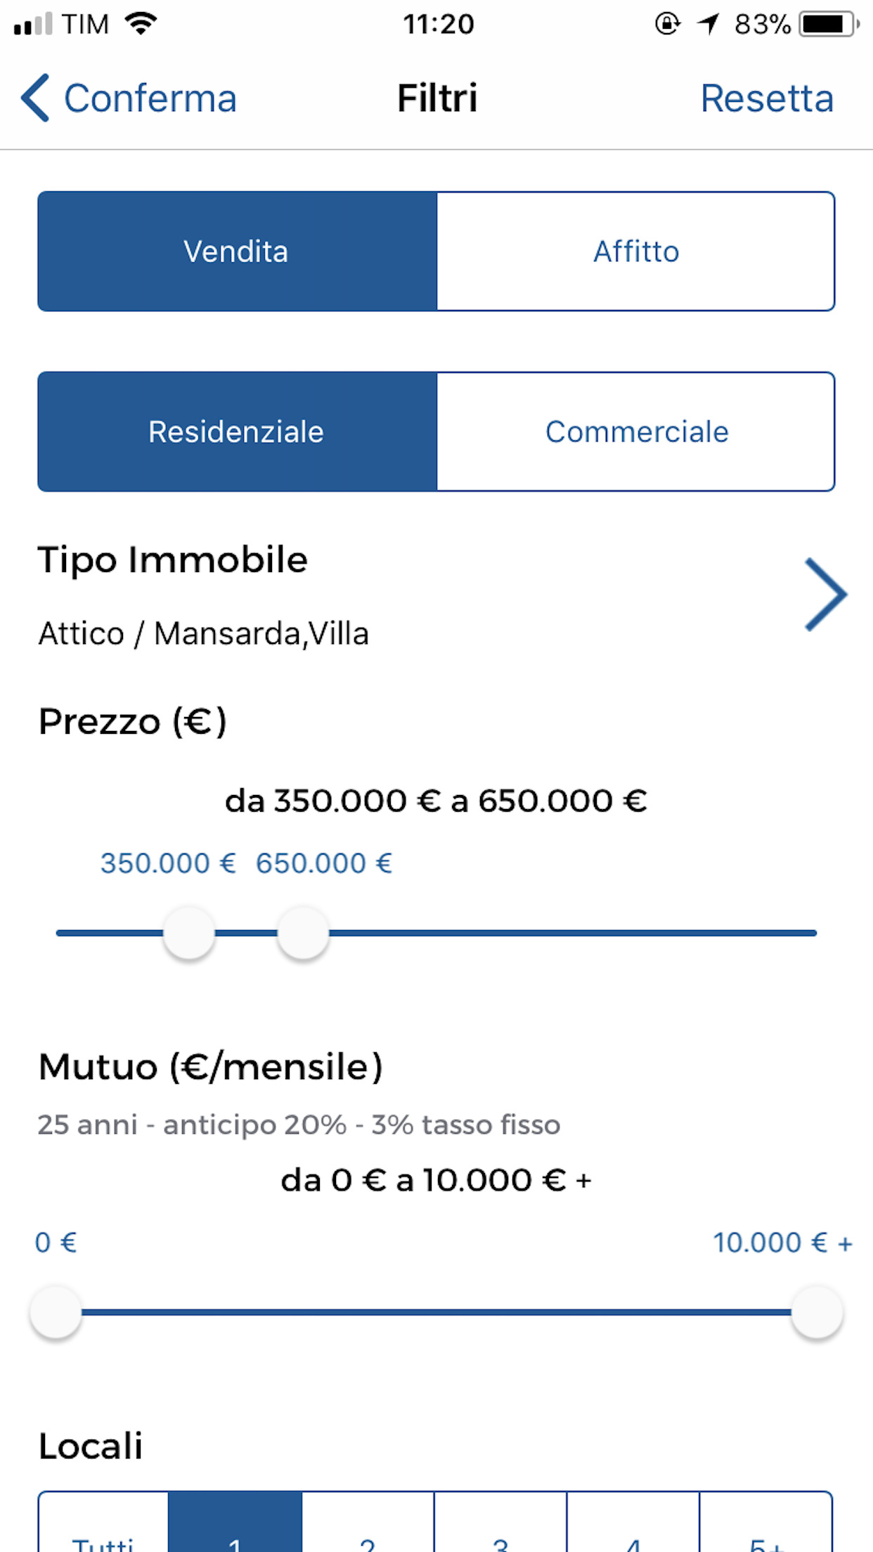Tap Conferma to apply filters
873x1552 pixels.
click(x=150, y=98)
